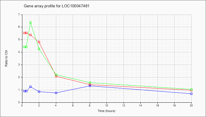The height and width of the screenshot is (117, 206).
Task: Click the red marker at 1 hour
Action: click(31, 35)
